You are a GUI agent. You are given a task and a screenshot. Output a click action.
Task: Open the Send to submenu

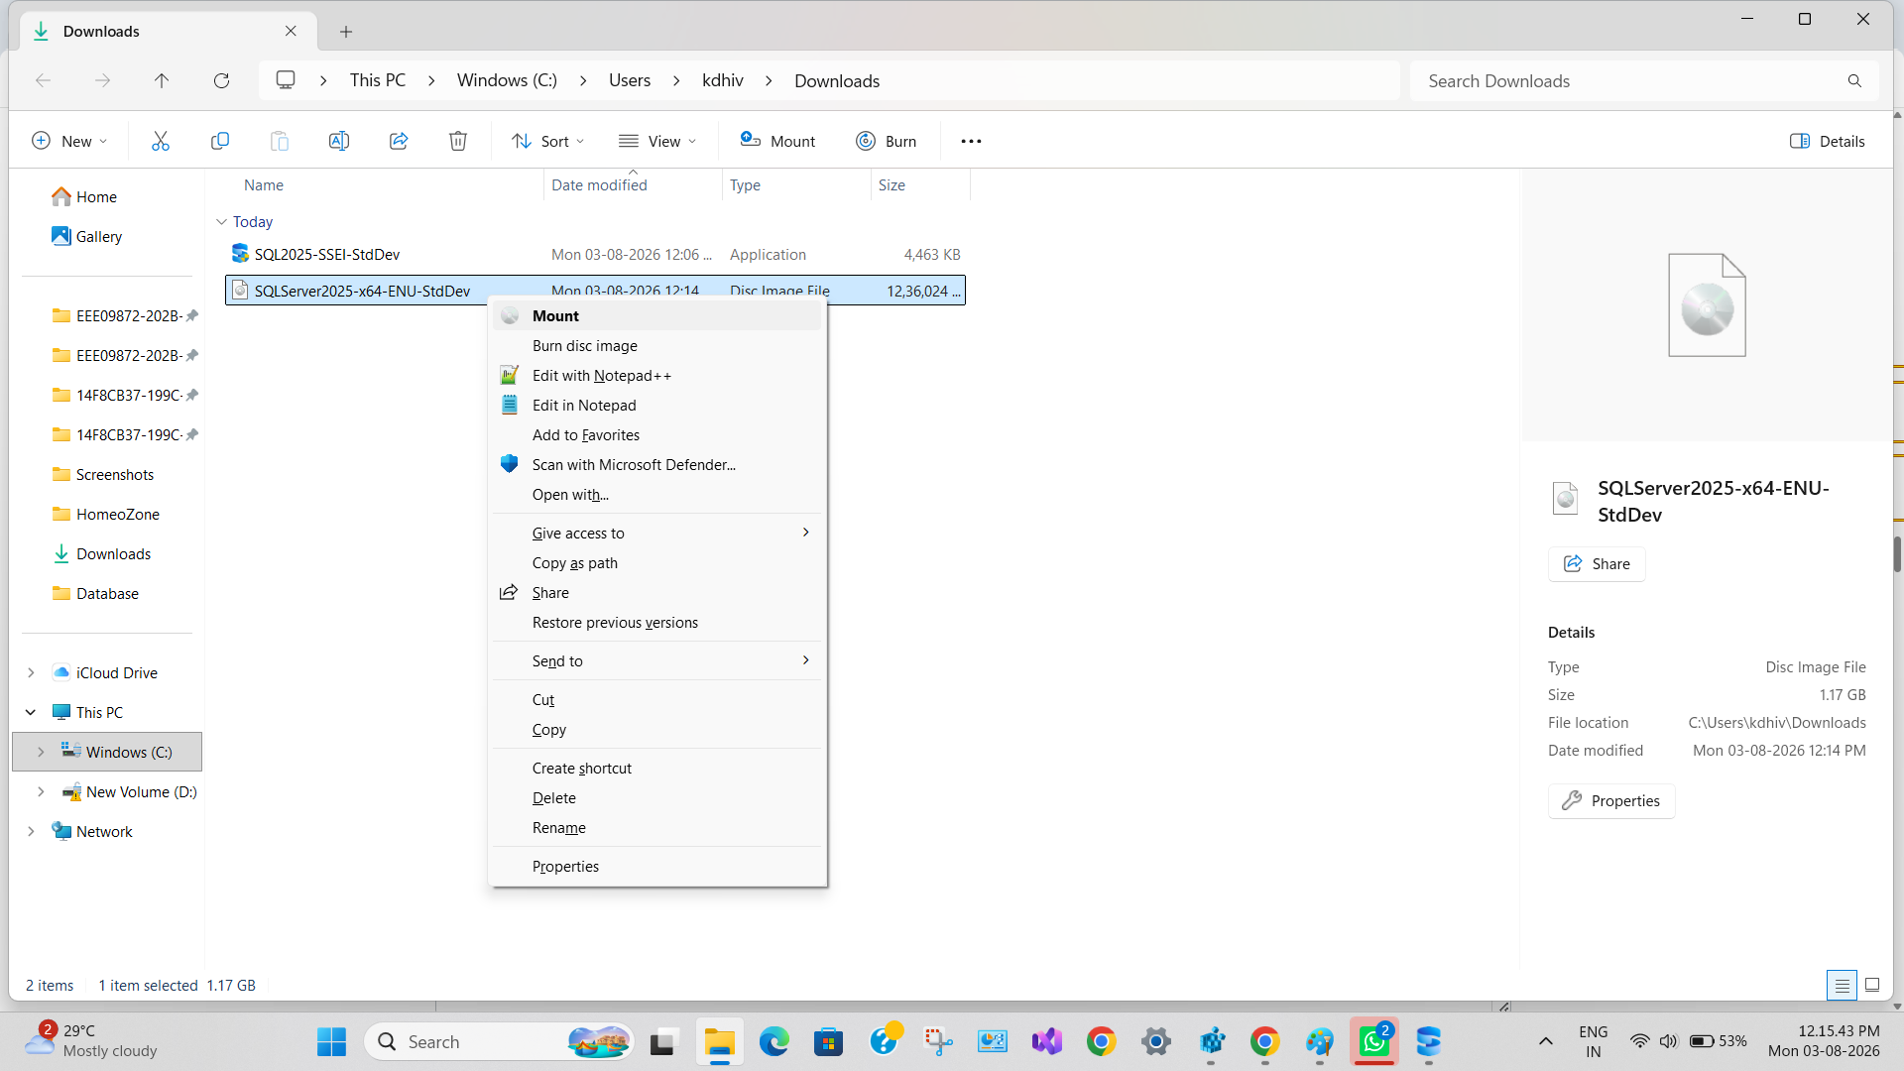click(658, 660)
